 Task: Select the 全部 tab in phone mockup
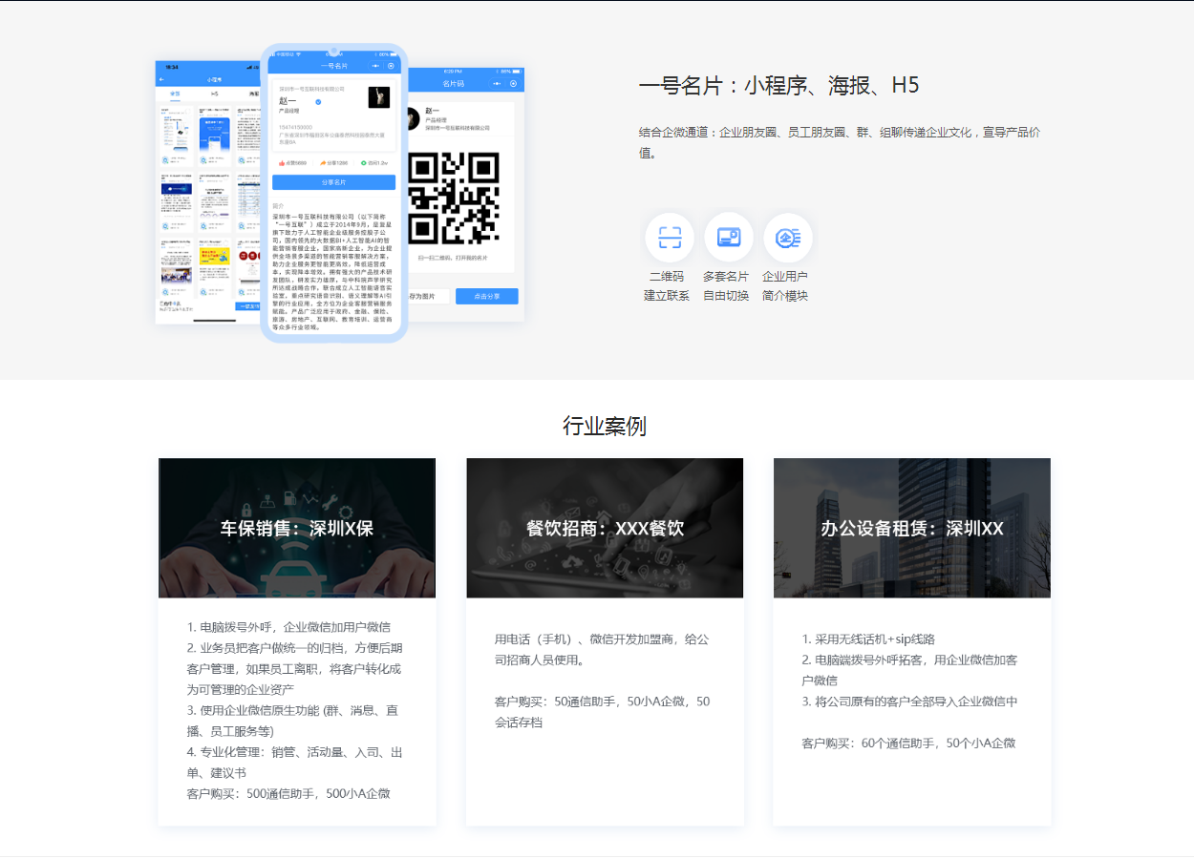pyautogui.click(x=175, y=94)
